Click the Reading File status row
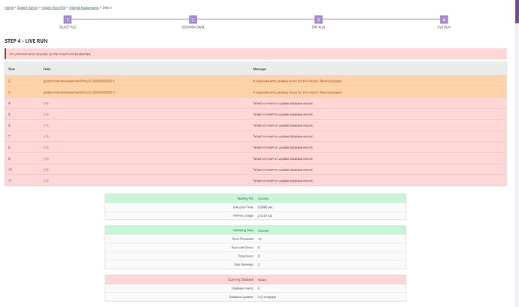This screenshot has height=307, width=519. pyautogui.click(x=255, y=198)
